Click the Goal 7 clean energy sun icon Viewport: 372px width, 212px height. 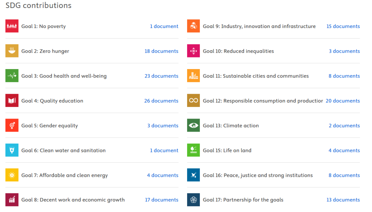point(12,175)
